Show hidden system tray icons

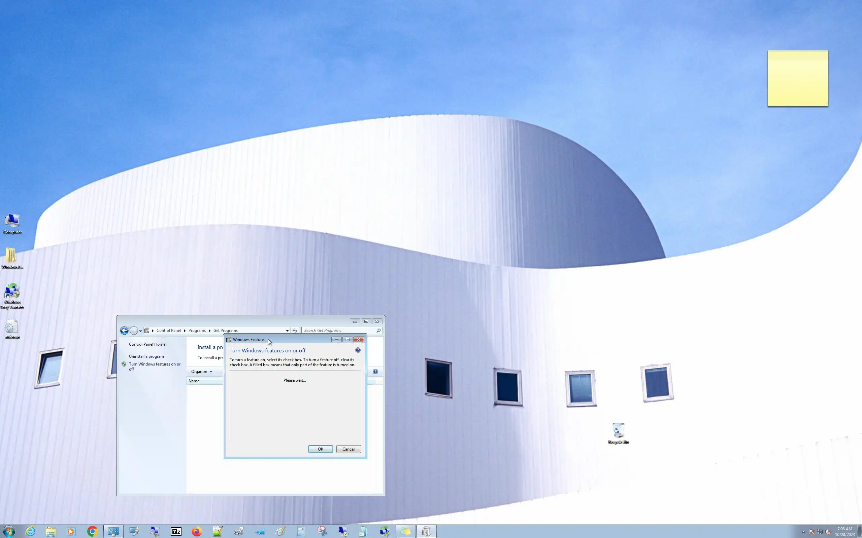[803, 532]
